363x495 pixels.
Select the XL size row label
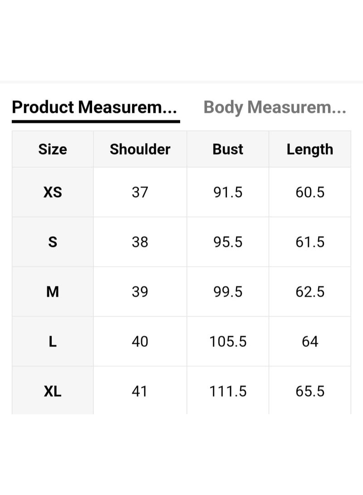(x=53, y=391)
